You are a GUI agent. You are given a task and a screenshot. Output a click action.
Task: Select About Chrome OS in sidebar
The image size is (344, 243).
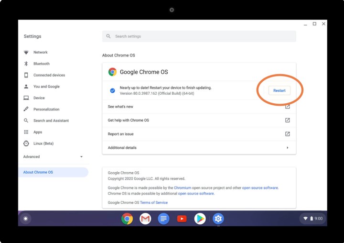pos(54,172)
